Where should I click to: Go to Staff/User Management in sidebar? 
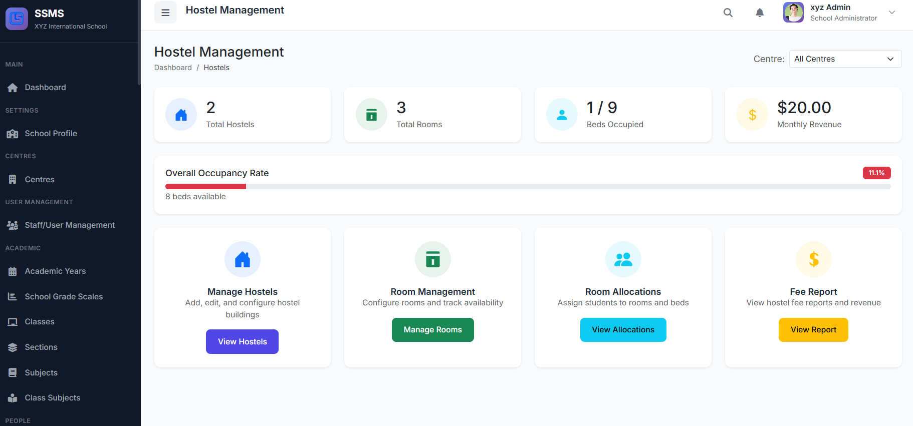click(70, 225)
